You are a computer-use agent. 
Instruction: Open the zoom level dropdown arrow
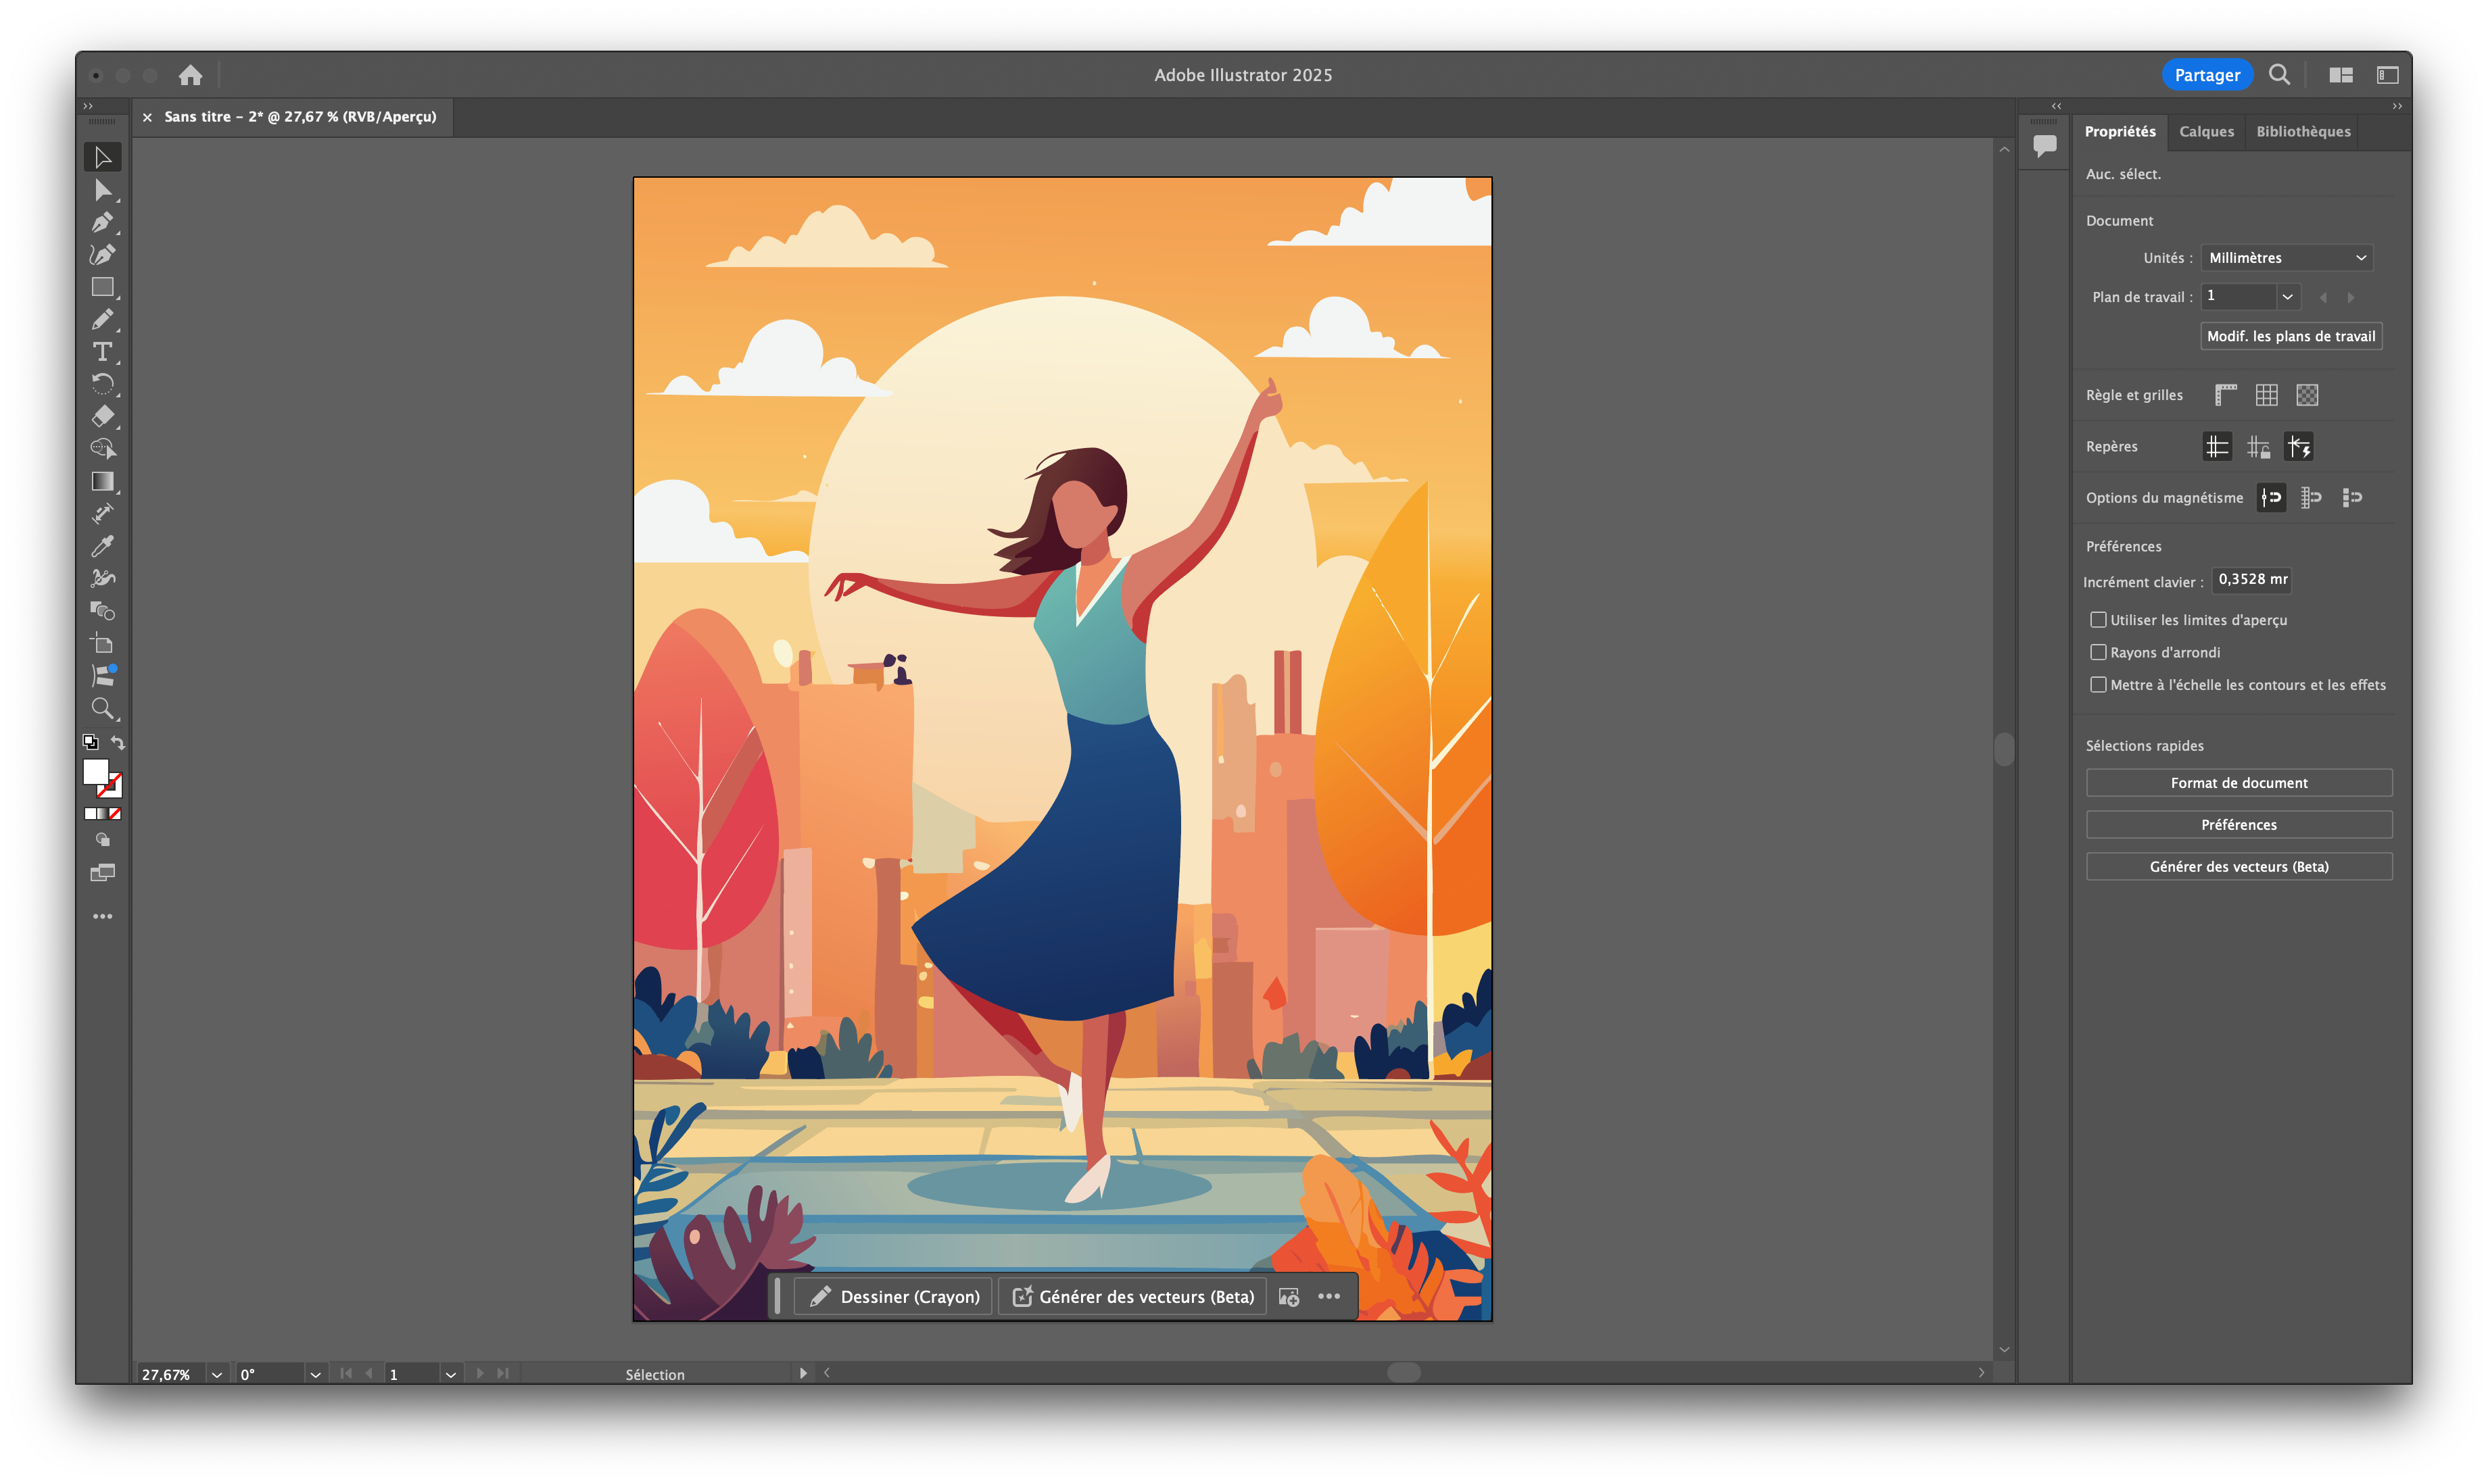click(x=216, y=1374)
